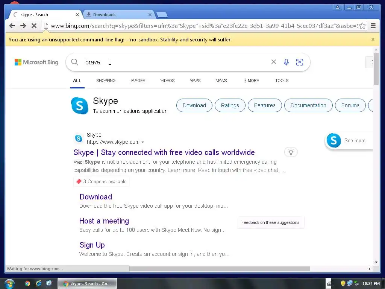Switch to NEWS results
Viewport: 385px width, 289px height.
221,81
